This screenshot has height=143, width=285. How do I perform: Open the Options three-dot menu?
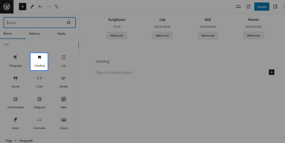tap(284, 7)
